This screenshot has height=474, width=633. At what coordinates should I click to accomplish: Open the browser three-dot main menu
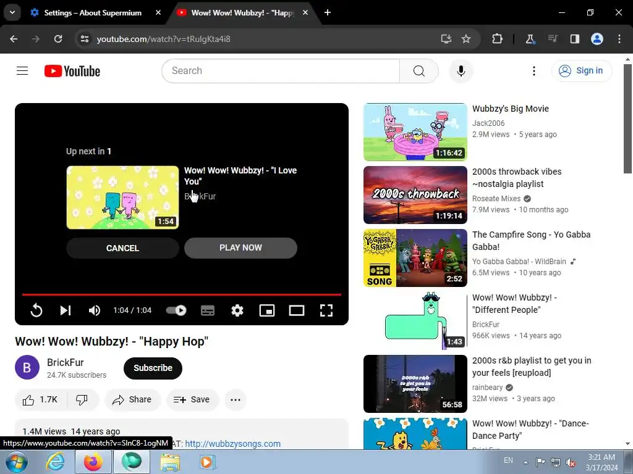619,39
